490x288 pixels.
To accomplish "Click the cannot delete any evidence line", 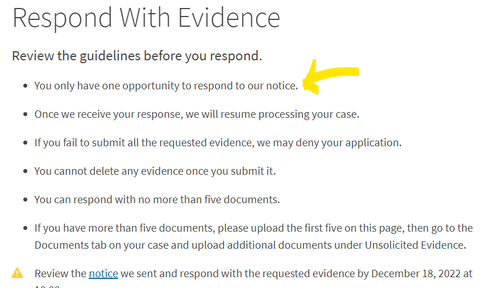I will (155, 171).
